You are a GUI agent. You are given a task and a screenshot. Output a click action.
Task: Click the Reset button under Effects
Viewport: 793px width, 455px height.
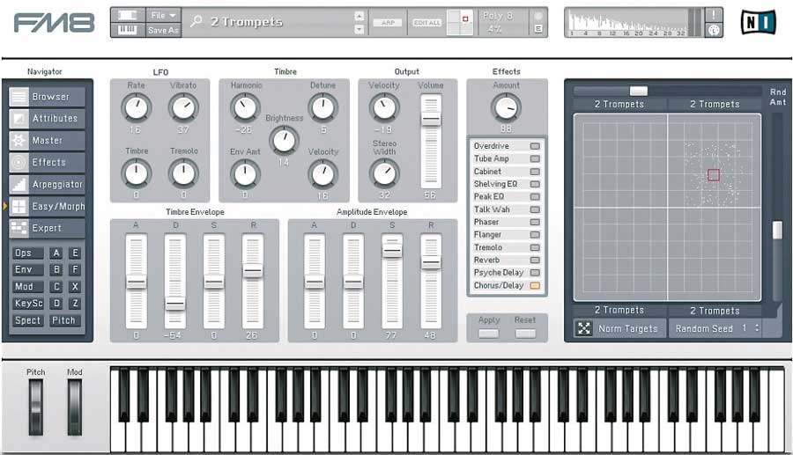(x=525, y=334)
